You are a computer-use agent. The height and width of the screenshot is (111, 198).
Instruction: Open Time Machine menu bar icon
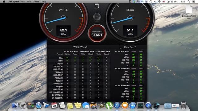(x=151, y=2)
